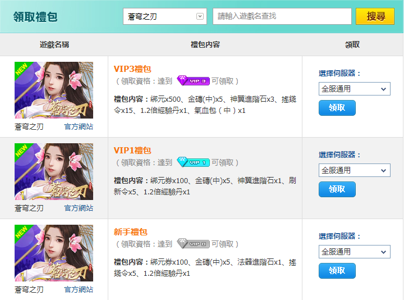Expand server dropdown for VIP1禮包
Image resolution: width=404 pixels, height=300 pixels.
[x=354, y=171]
